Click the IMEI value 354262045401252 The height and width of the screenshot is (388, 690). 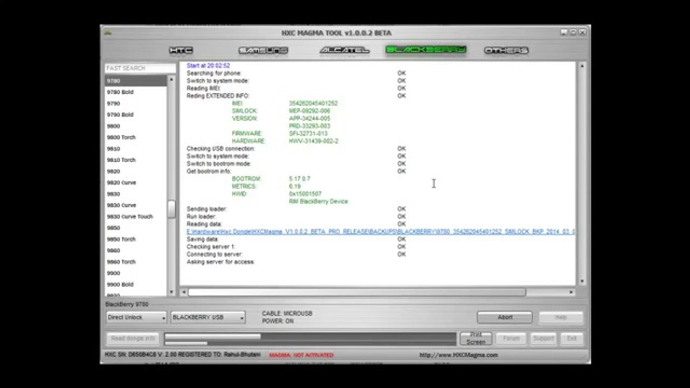pyautogui.click(x=313, y=103)
